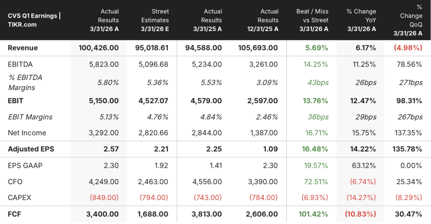Select the Actual Results 3/31/26 A column header
This screenshot has width=431, height=224.
pos(104,20)
